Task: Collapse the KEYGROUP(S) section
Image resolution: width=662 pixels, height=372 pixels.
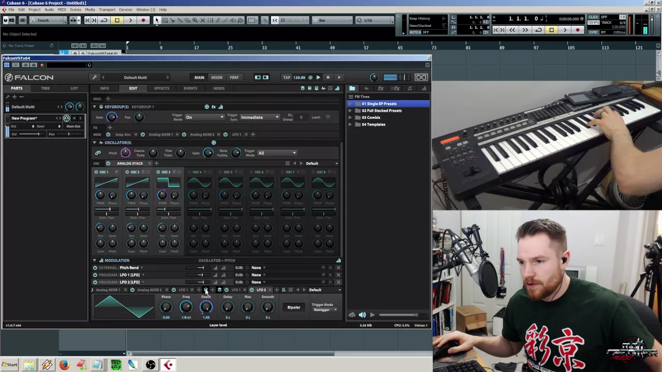Action: (x=94, y=107)
